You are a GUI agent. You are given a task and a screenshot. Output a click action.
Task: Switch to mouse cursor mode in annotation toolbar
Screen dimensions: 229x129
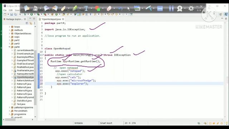pyautogui.click(x=128, y=9)
